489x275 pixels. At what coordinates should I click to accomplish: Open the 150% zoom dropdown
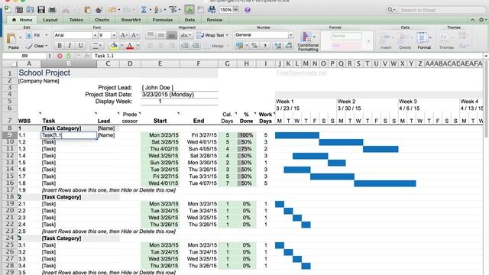click(x=236, y=10)
